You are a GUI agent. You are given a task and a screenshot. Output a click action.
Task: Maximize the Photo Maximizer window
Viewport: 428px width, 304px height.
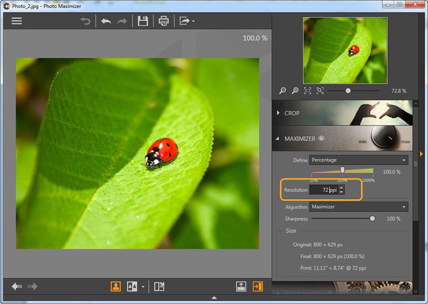[399, 5]
